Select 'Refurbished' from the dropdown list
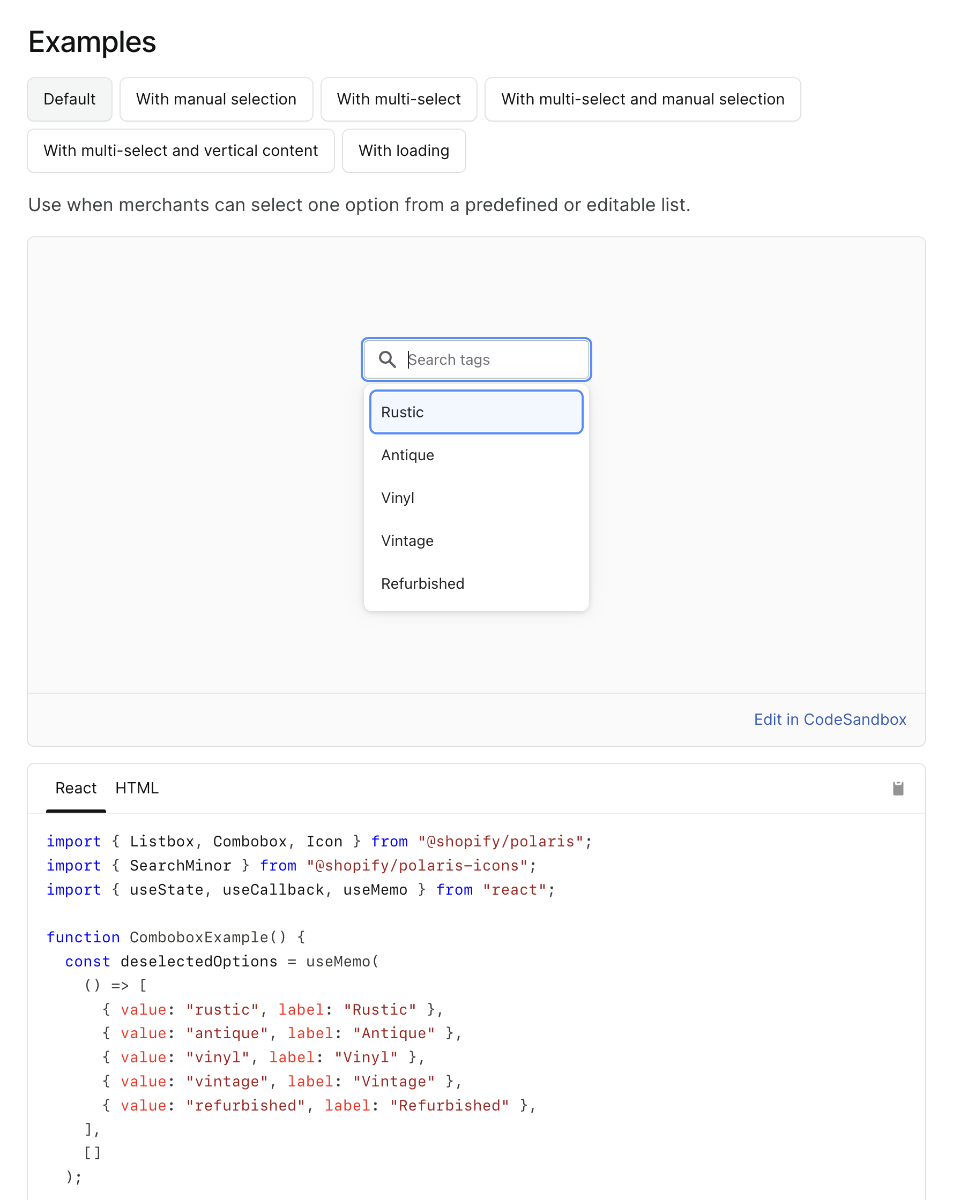 (x=475, y=583)
